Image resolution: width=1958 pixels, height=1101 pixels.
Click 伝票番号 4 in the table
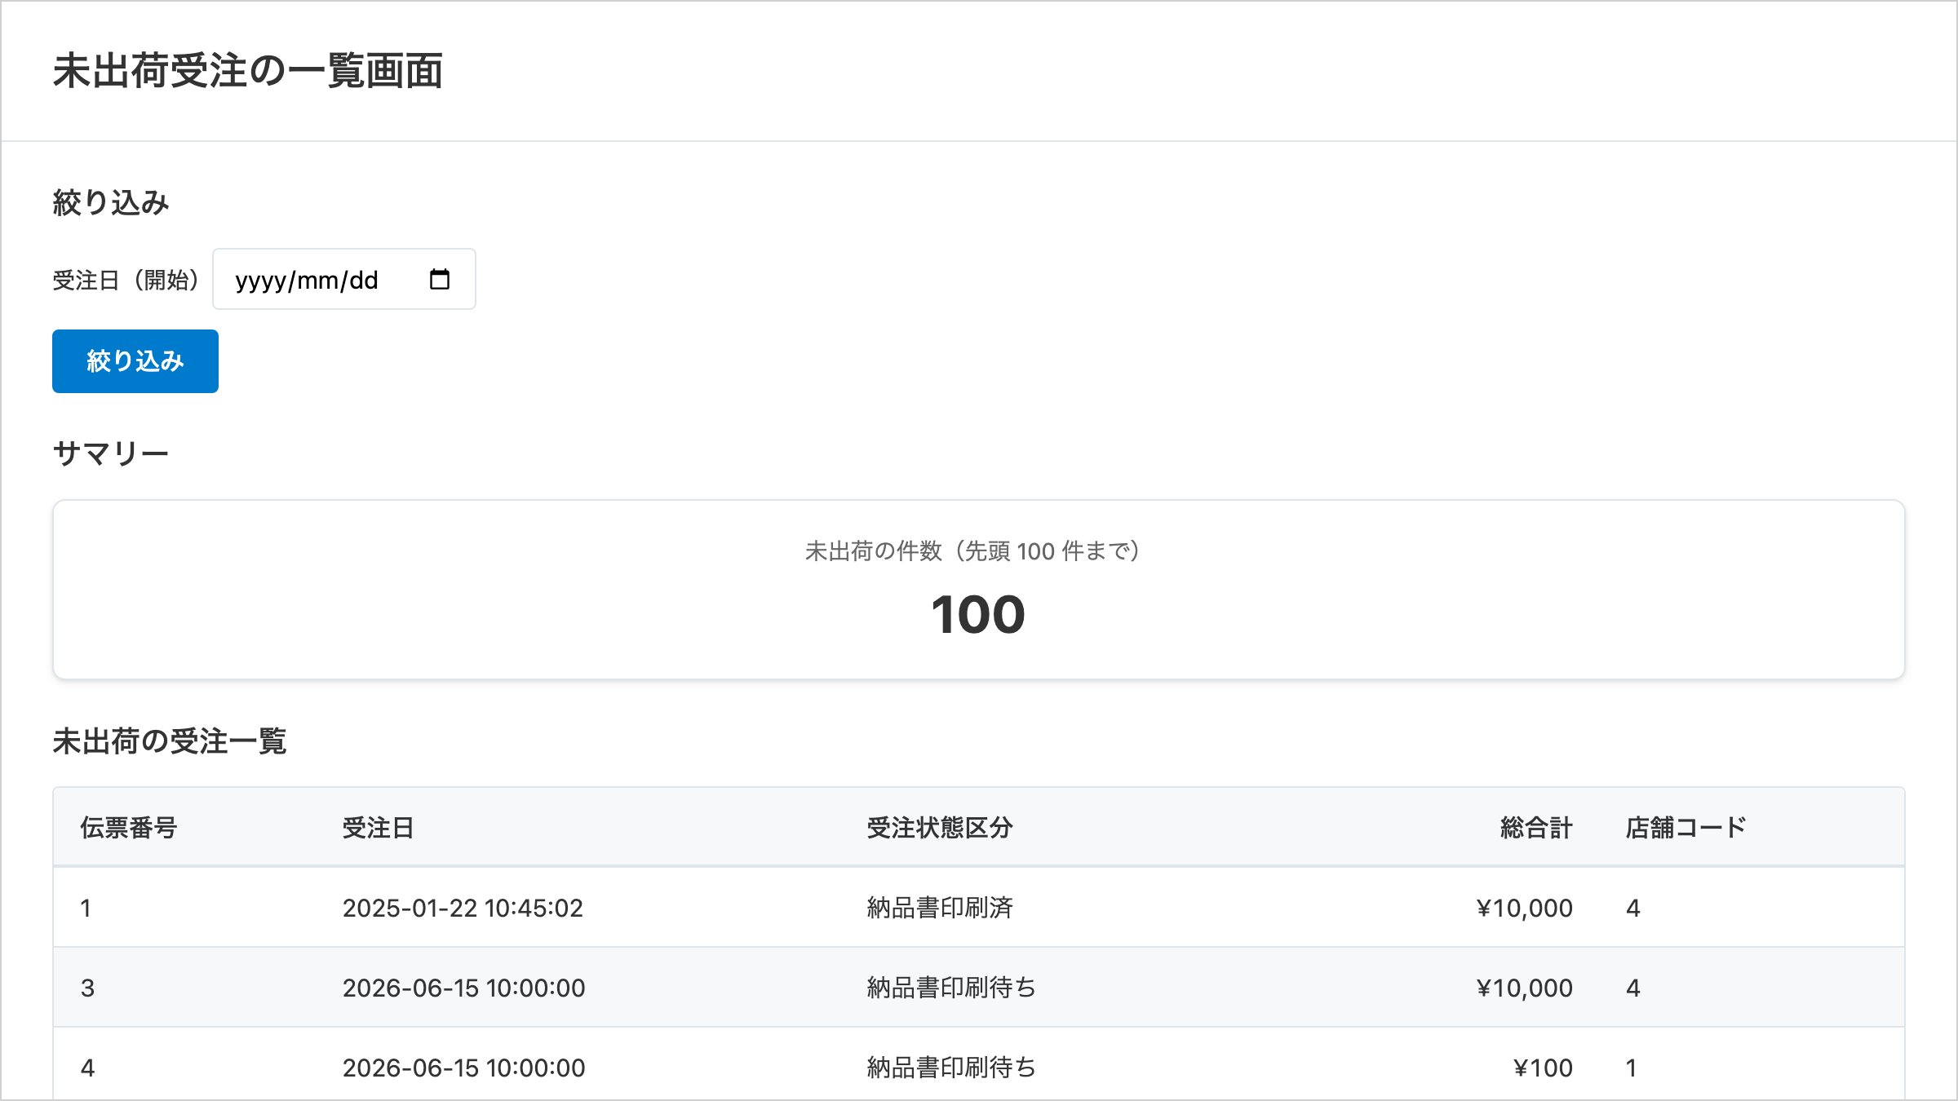pyautogui.click(x=87, y=1068)
